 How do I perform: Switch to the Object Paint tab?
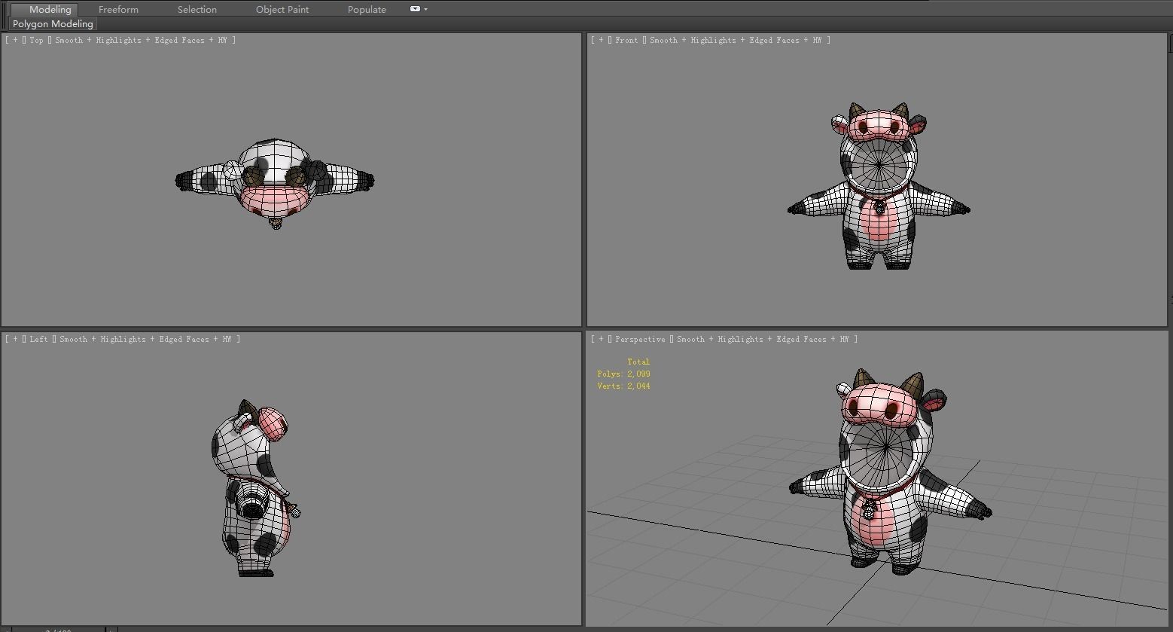tap(282, 9)
